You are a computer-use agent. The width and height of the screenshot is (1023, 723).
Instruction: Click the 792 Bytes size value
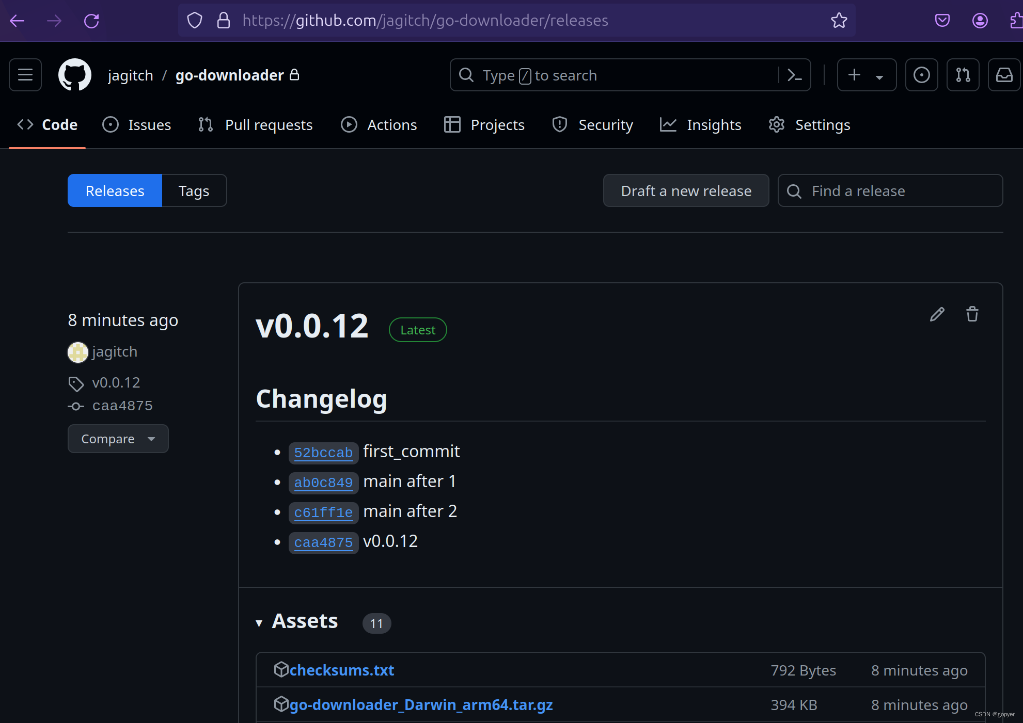[803, 670]
